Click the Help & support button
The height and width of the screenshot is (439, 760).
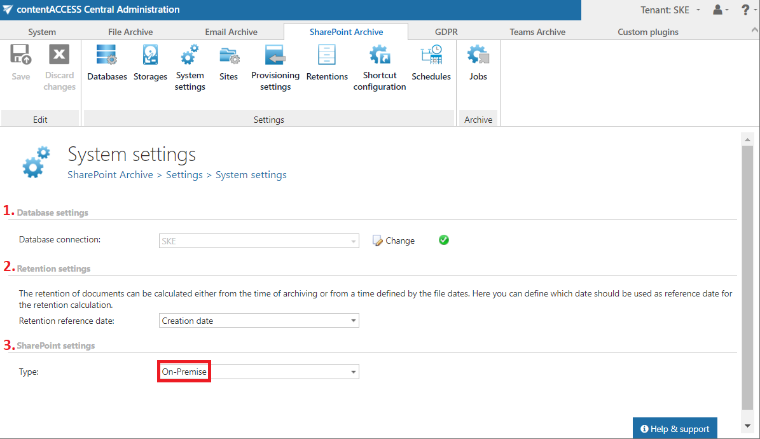675,429
